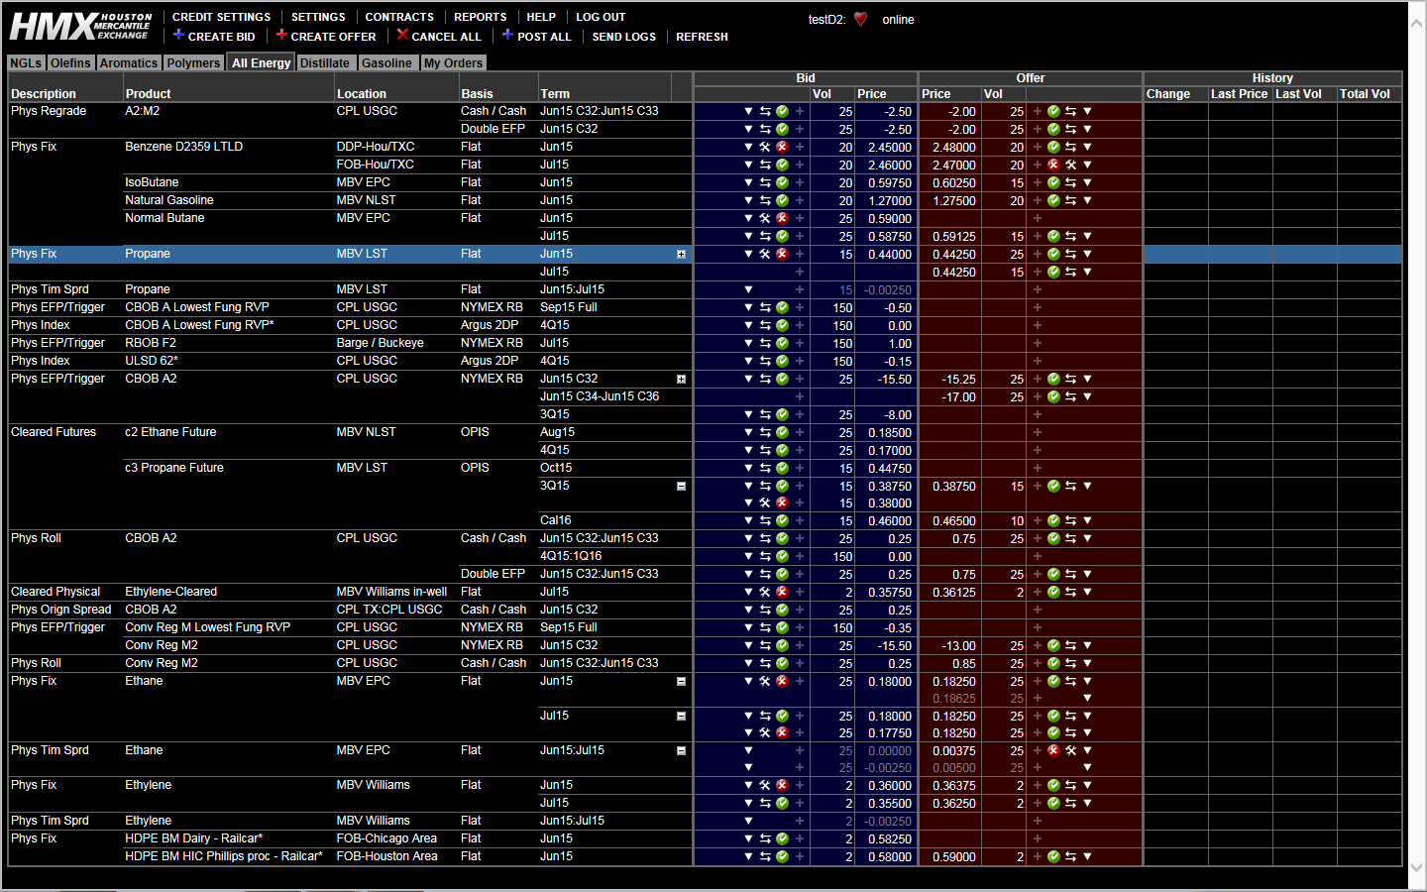Collapse the c3 Propane Future 3Q15 row
The height and width of the screenshot is (892, 1427).
point(681,486)
